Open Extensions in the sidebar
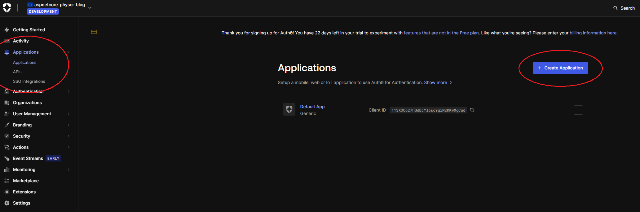 tap(24, 192)
